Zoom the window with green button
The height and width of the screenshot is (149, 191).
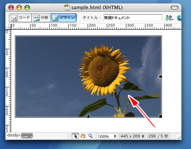27,8
